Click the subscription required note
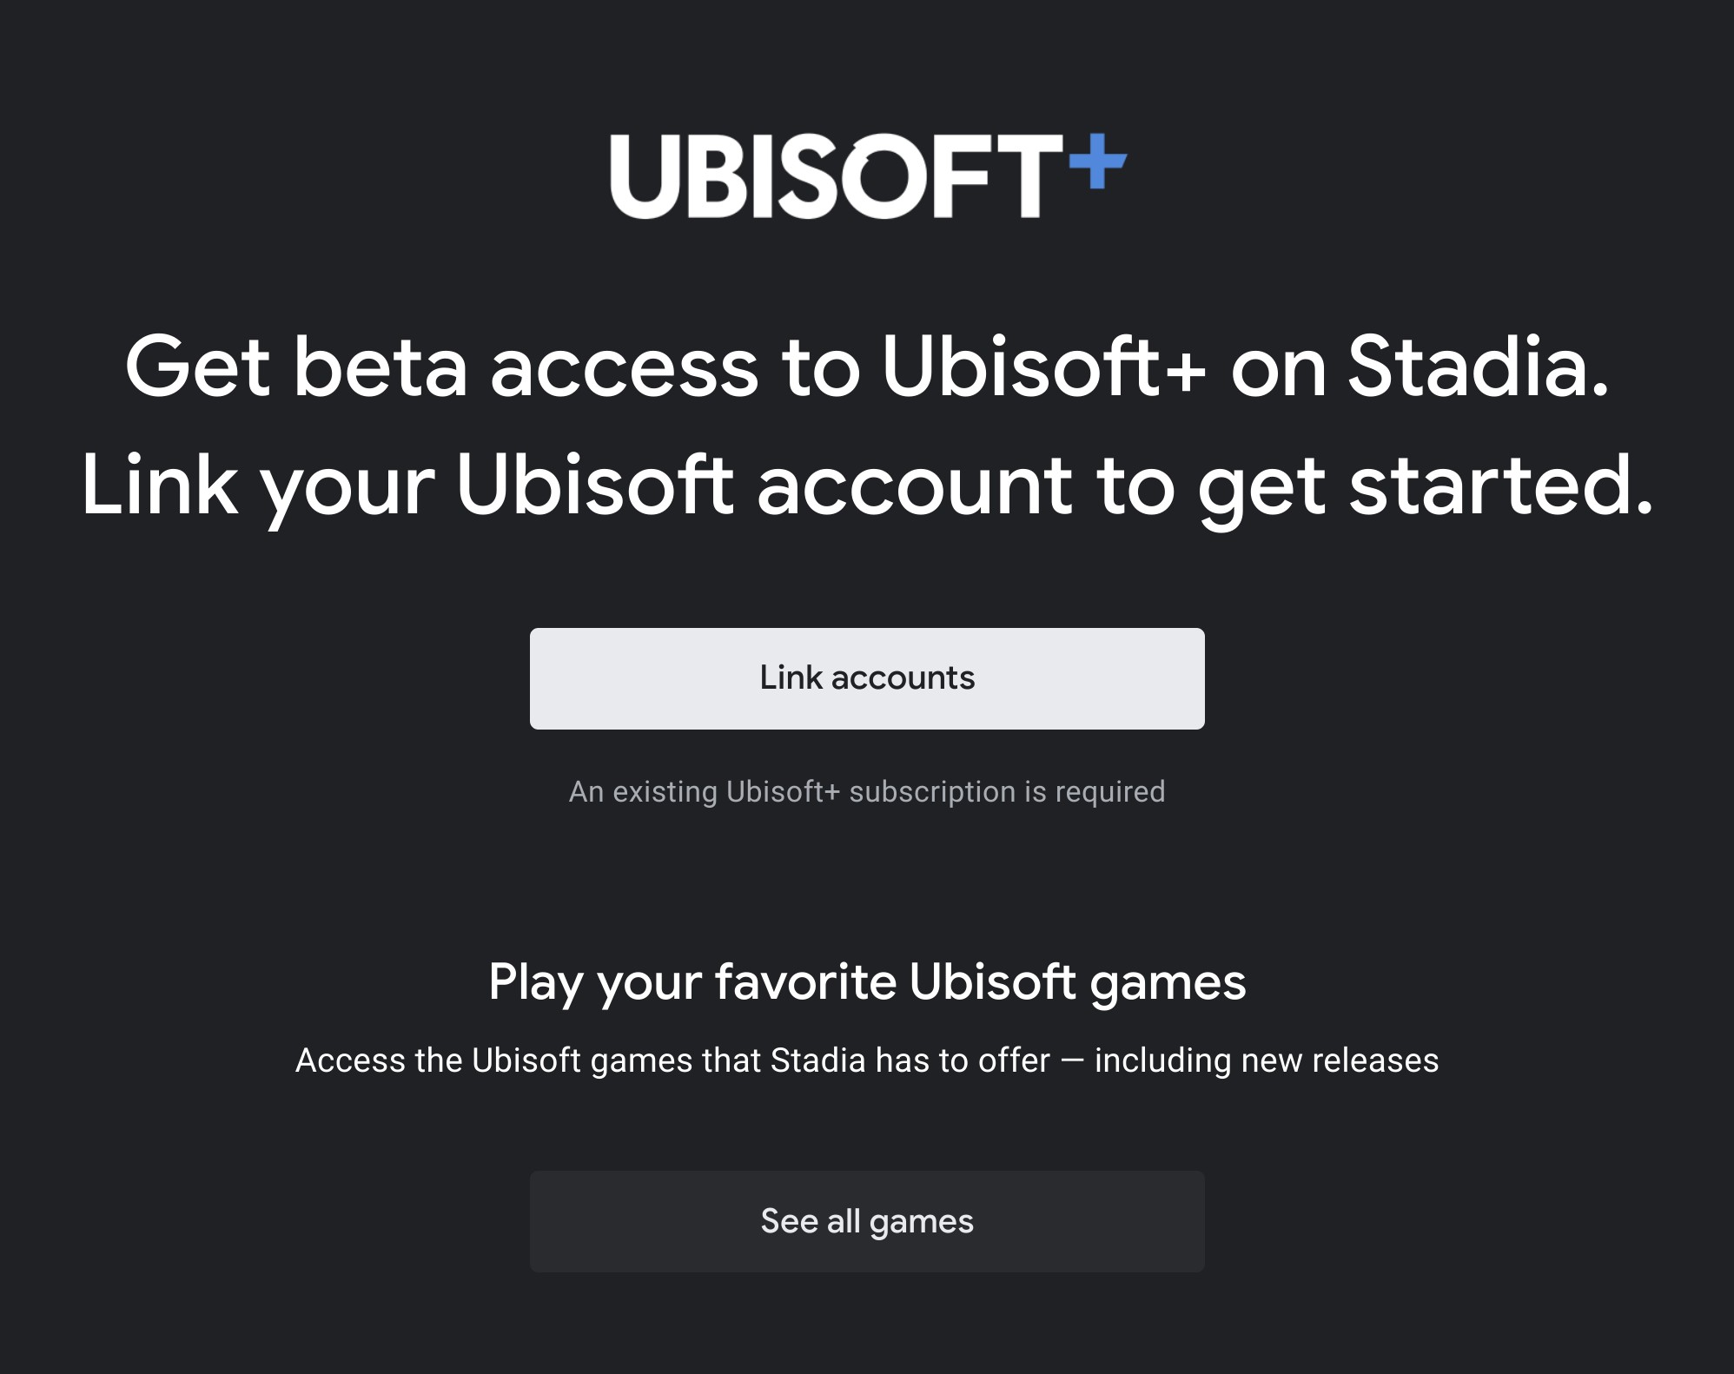The image size is (1734, 1374). coord(867,792)
